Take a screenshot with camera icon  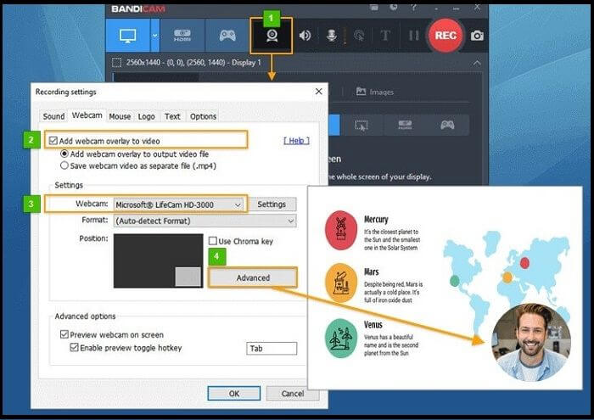coord(478,36)
